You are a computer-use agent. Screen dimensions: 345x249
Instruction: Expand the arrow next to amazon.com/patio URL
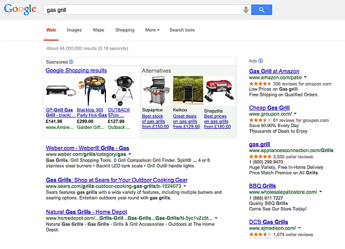(x=305, y=77)
